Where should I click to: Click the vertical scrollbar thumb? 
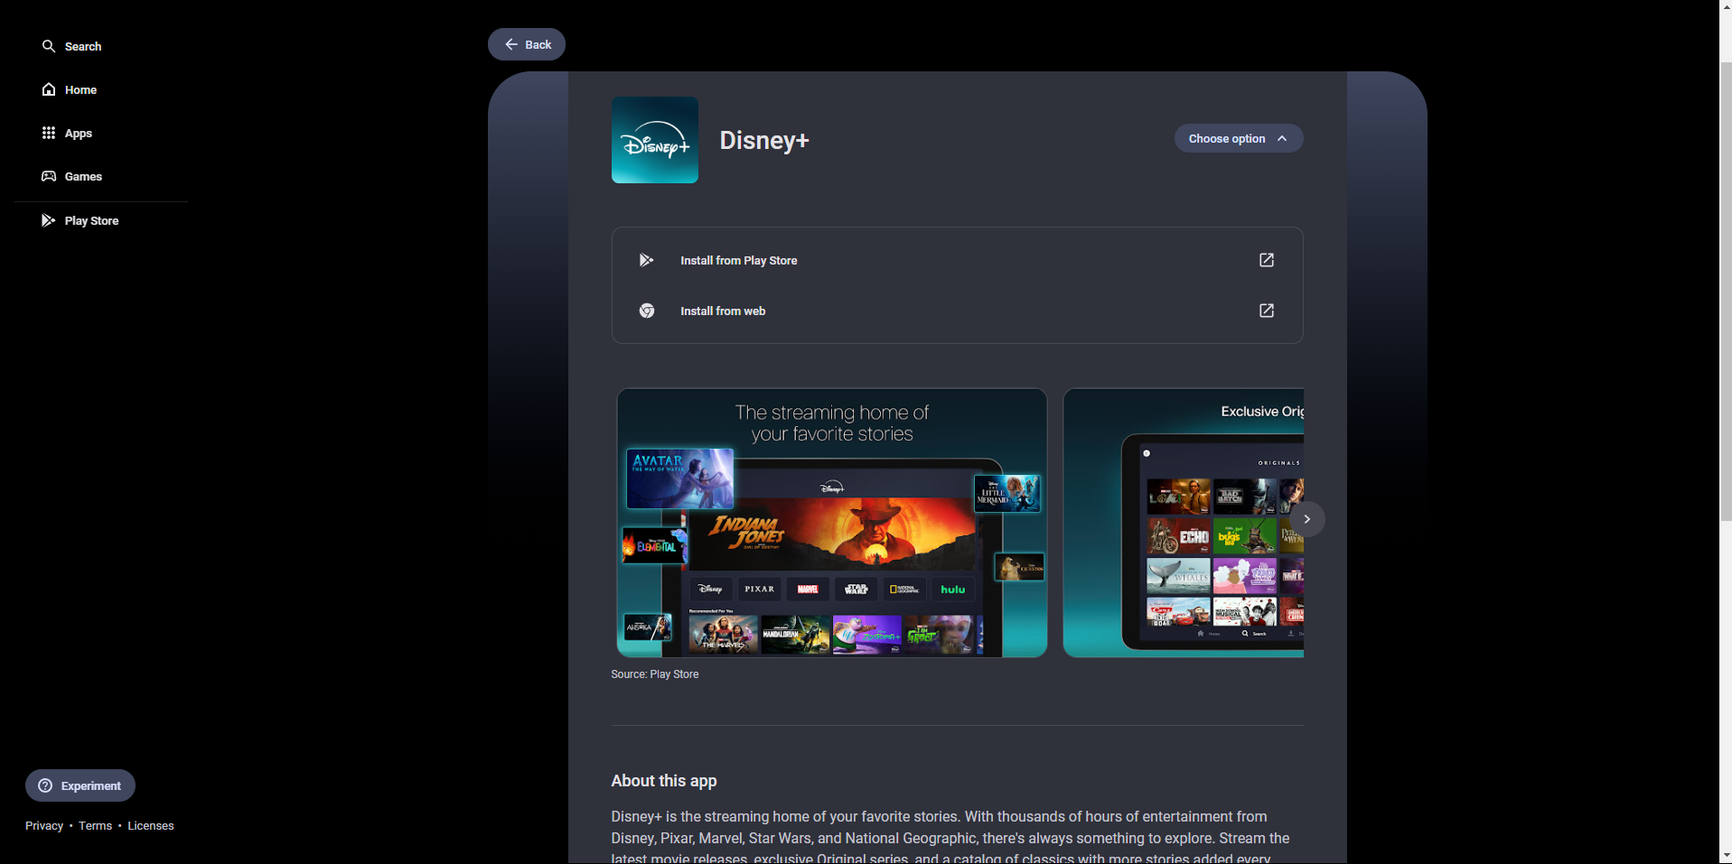click(1726, 291)
